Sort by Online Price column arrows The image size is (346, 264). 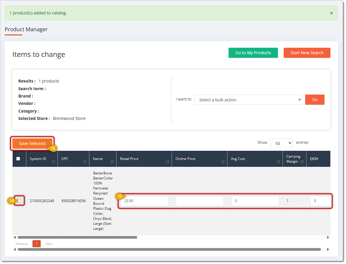(x=223, y=162)
